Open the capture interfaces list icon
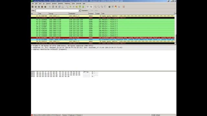The width and height of the screenshot is (207, 116). point(33,7)
